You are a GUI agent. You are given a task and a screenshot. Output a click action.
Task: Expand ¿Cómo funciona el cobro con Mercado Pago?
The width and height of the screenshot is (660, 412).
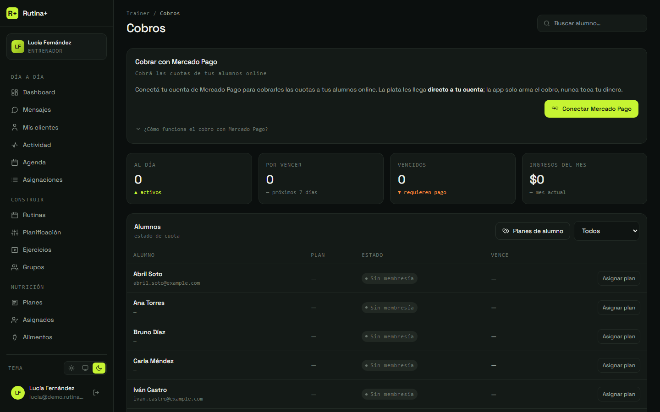point(202,129)
